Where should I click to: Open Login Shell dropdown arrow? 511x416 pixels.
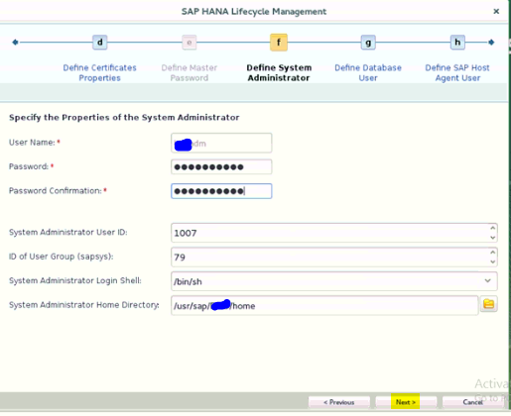487,281
